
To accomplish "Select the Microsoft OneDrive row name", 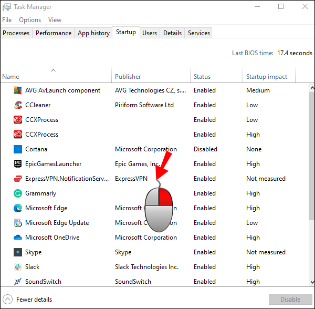I will 52,238.
